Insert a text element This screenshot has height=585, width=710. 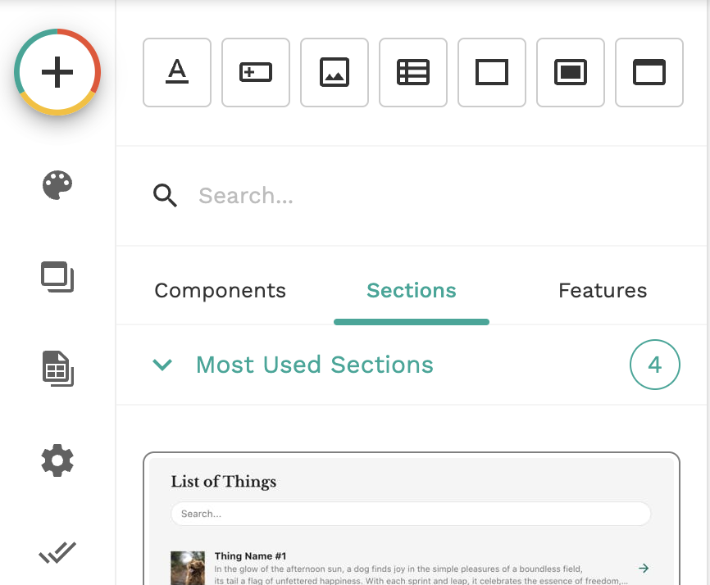click(x=177, y=73)
